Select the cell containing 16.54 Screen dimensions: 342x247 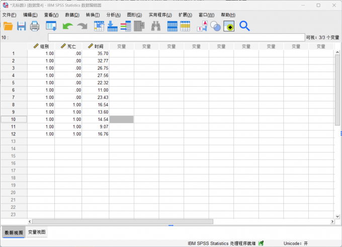96,105
